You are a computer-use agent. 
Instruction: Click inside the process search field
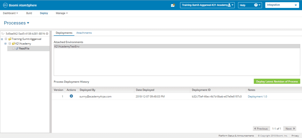click(x=25, y=33)
